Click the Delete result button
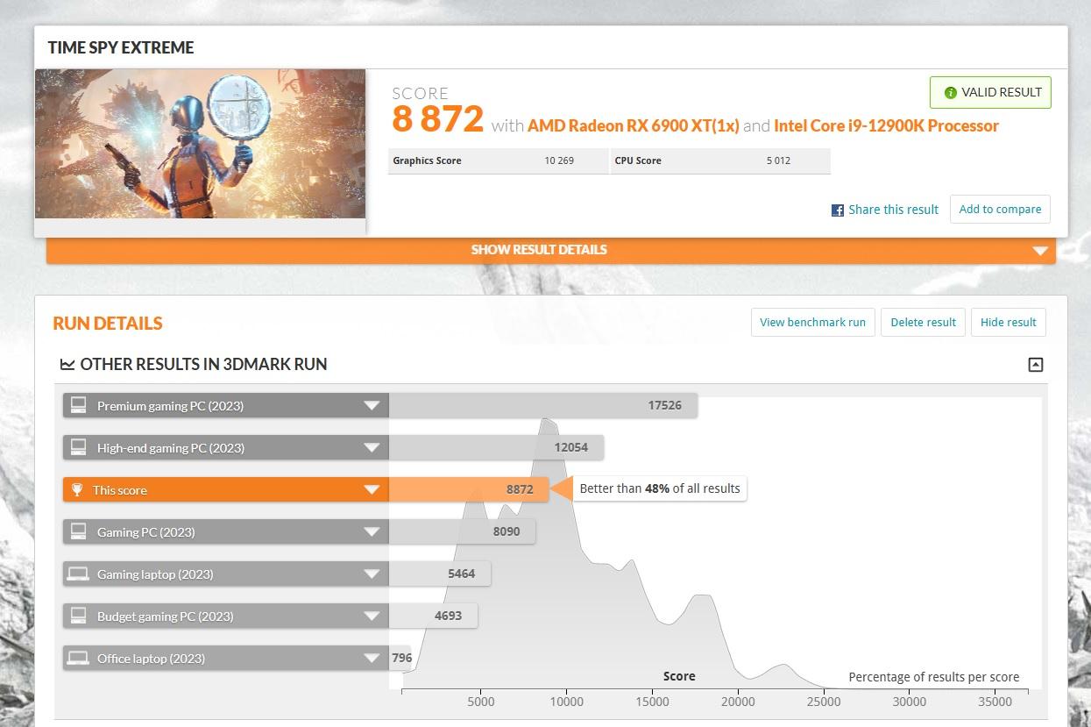 [x=923, y=323]
